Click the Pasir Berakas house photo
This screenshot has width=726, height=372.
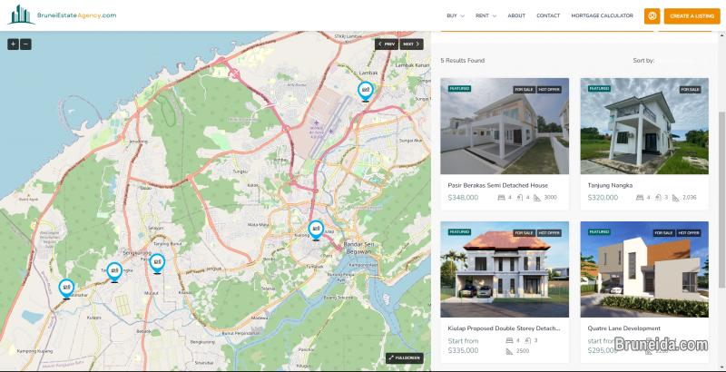click(505, 126)
